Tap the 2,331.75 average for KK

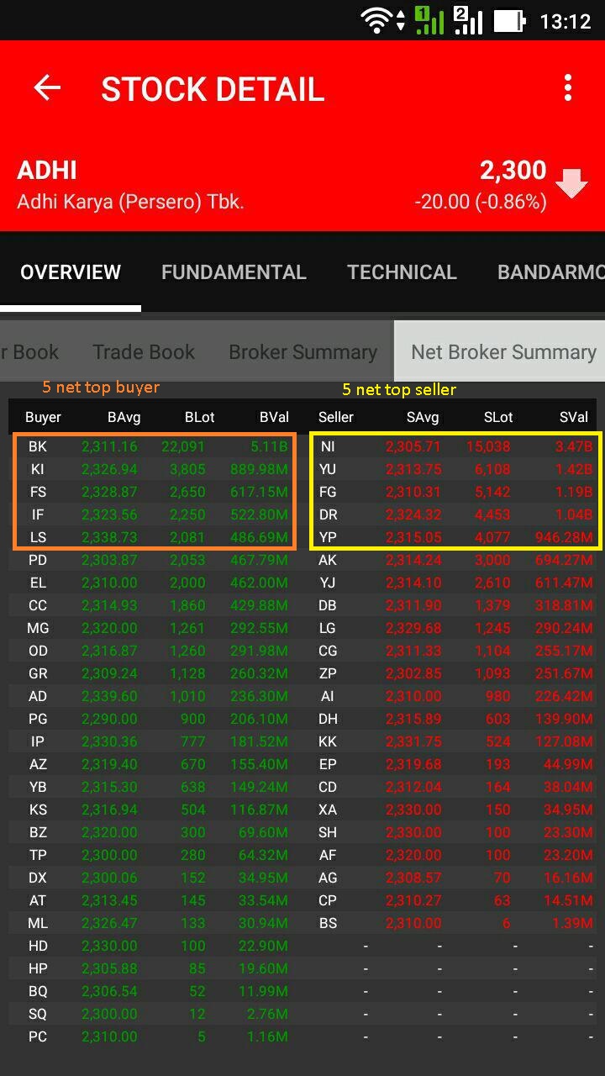point(413,741)
